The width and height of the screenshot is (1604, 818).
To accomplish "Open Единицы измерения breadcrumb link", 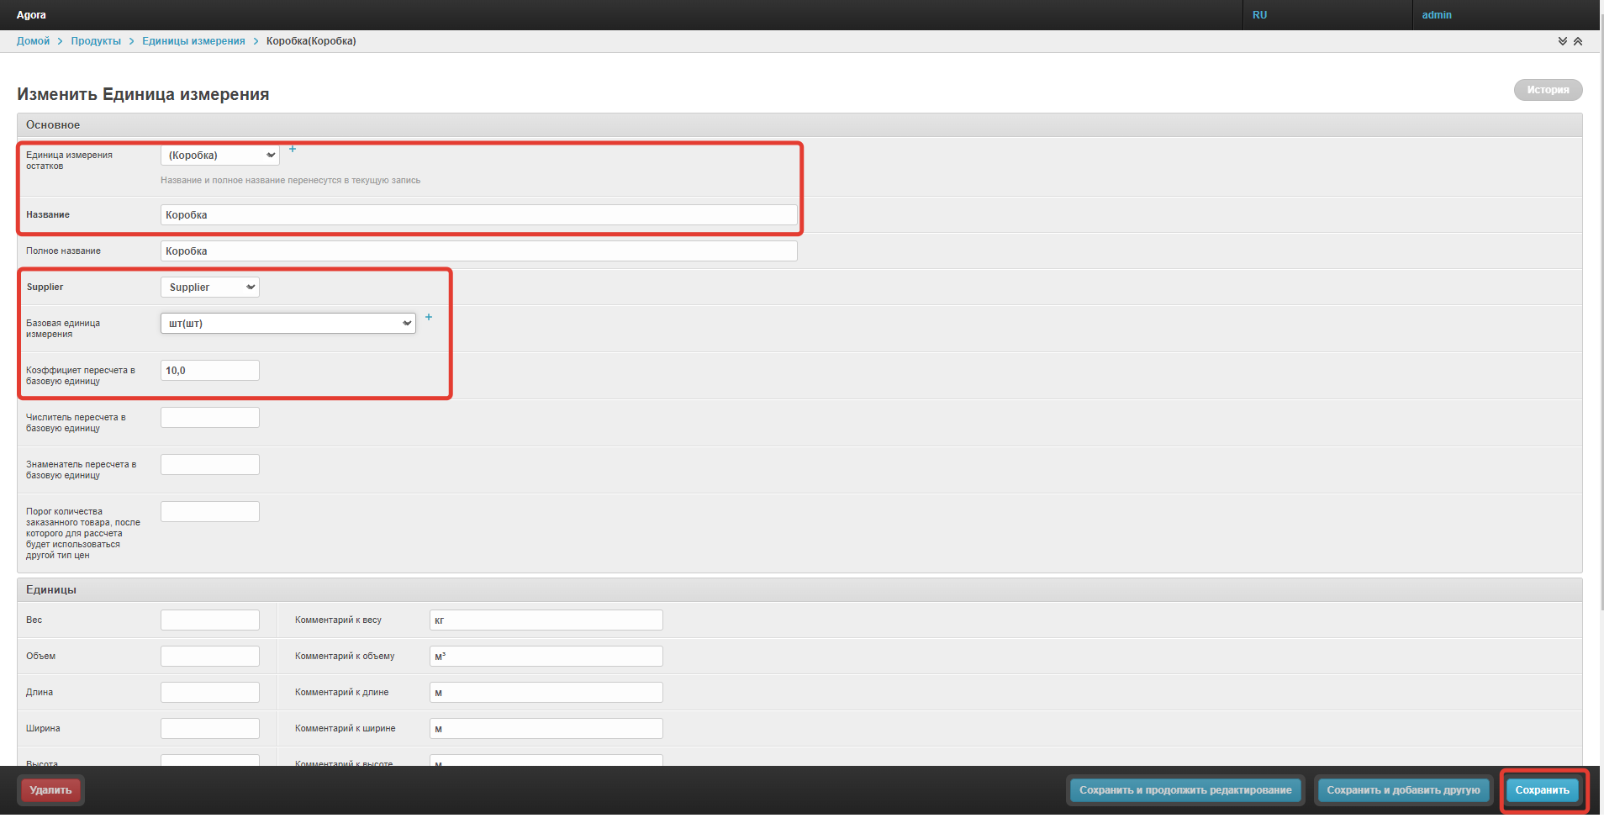I will (x=193, y=41).
